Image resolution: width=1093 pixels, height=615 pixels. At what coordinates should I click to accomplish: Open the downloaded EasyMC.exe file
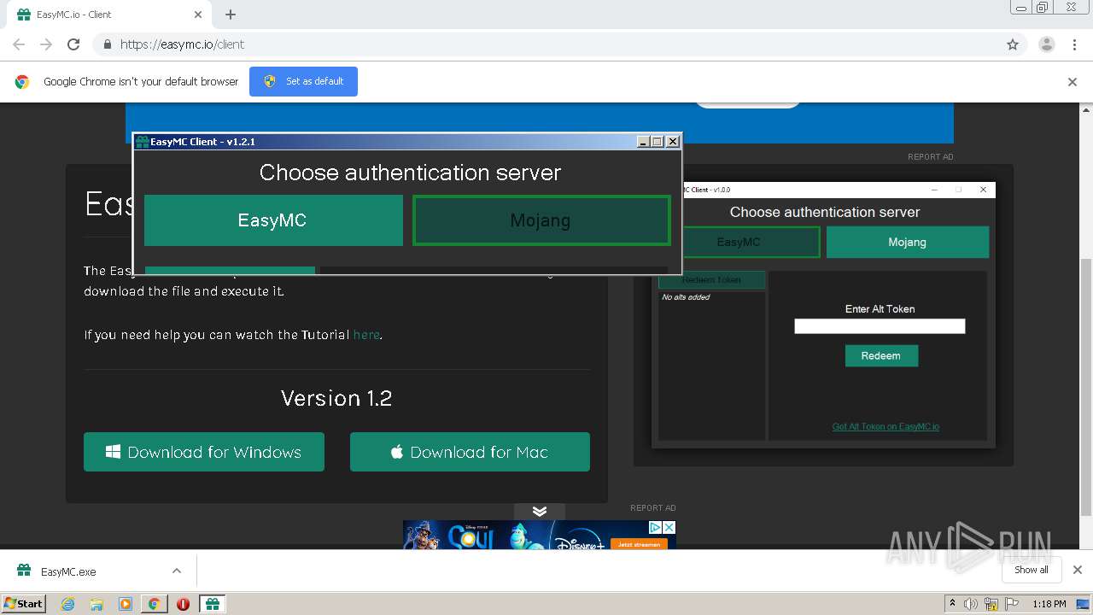(x=68, y=571)
